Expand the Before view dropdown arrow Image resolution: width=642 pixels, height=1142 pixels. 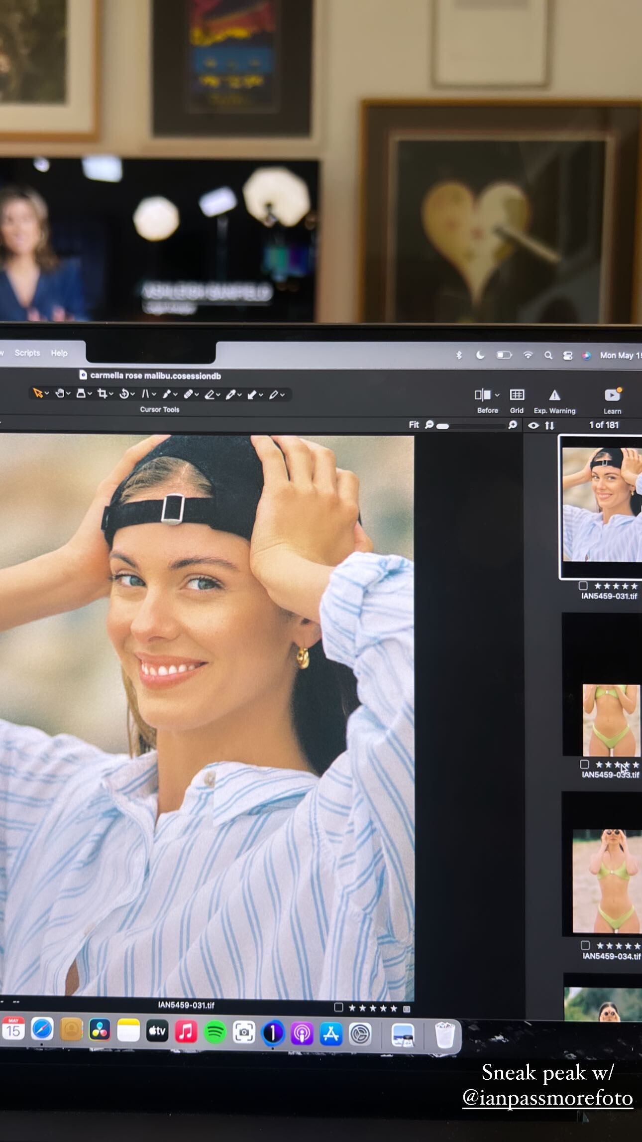497,395
